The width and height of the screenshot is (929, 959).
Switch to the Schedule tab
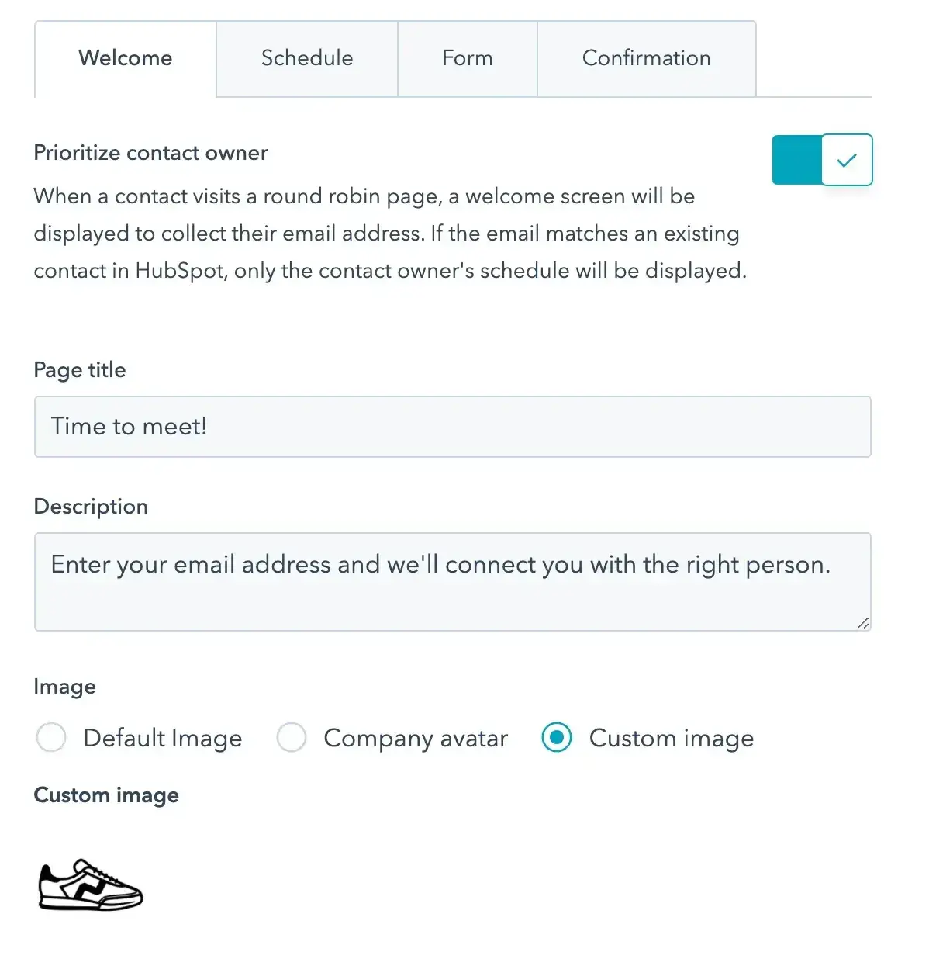tap(307, 58)
